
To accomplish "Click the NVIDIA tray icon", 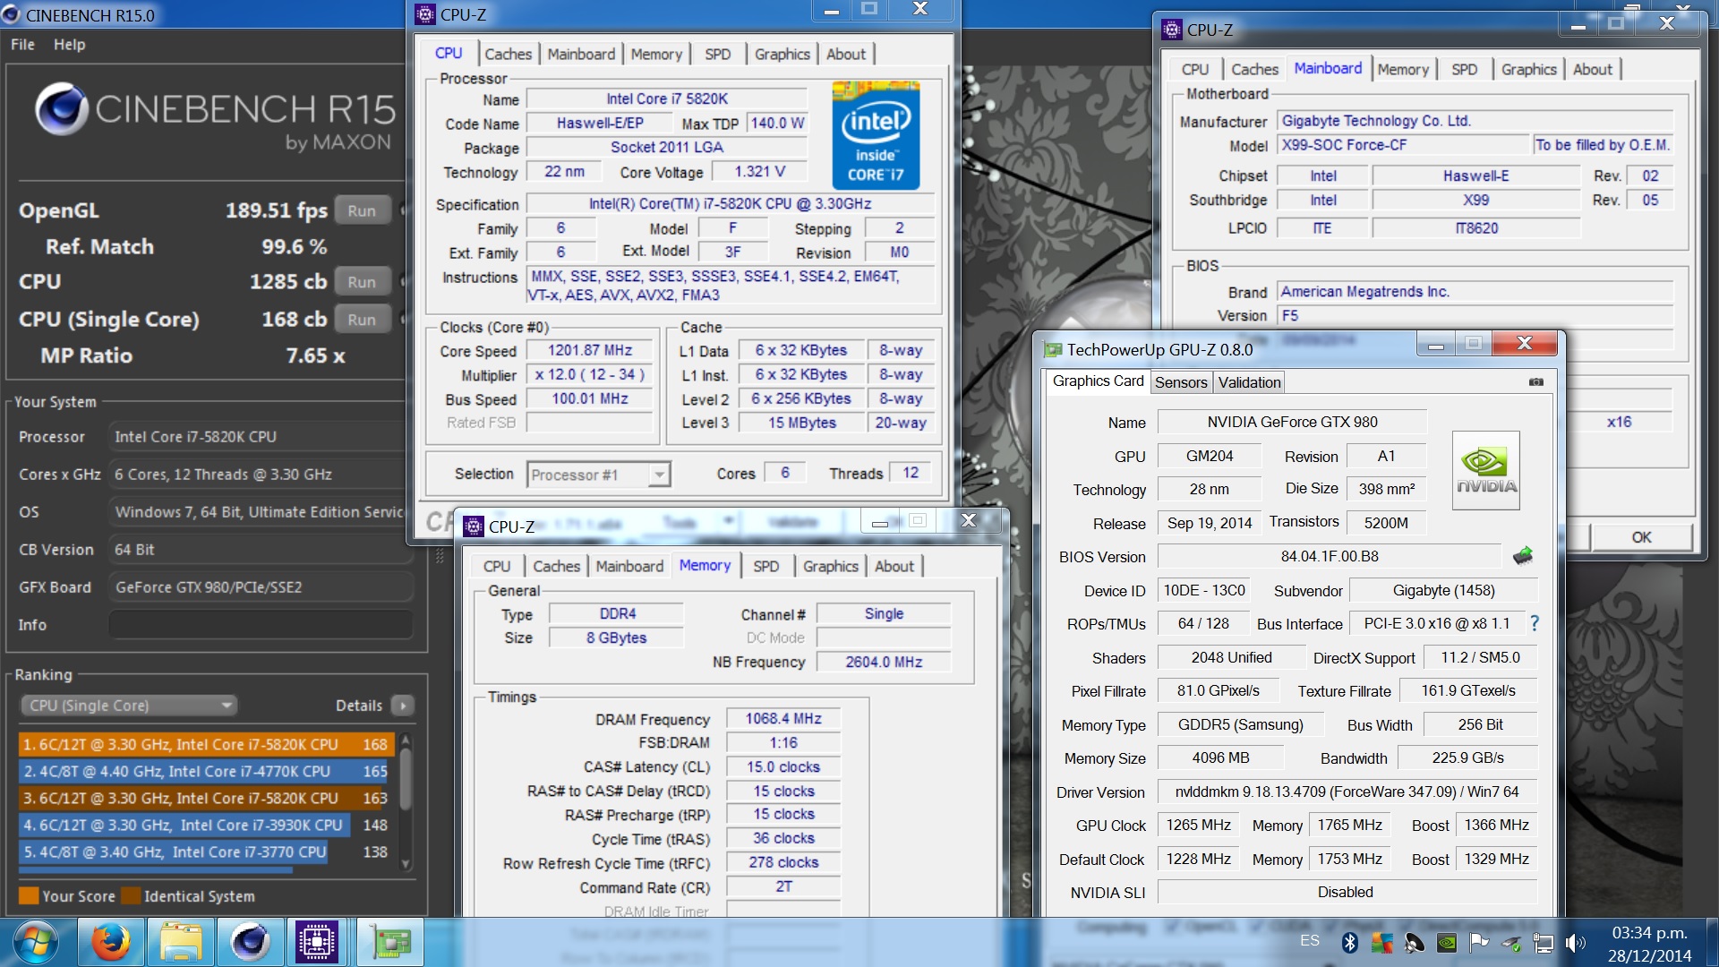I will [x=1447, y=942].
